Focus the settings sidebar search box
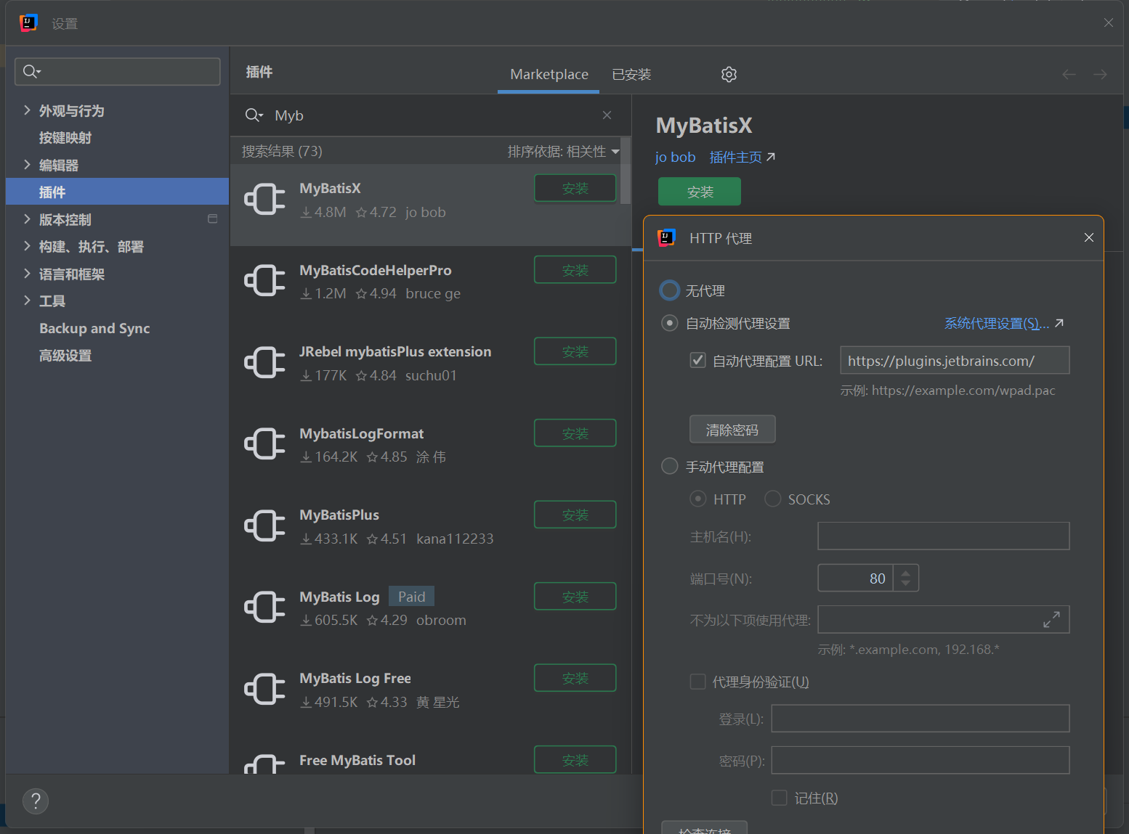This screenshot has width=1129, height=834. tap(118, 71)
